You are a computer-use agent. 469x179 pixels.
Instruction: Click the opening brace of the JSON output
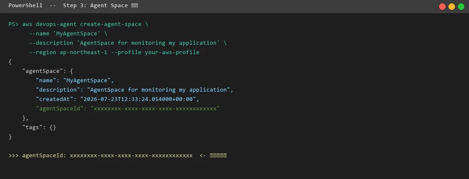pos(10,61)
